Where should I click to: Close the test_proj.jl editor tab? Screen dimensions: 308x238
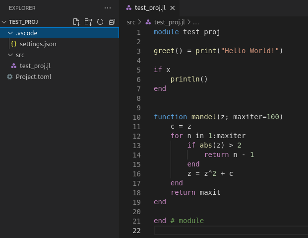point(173,8)
